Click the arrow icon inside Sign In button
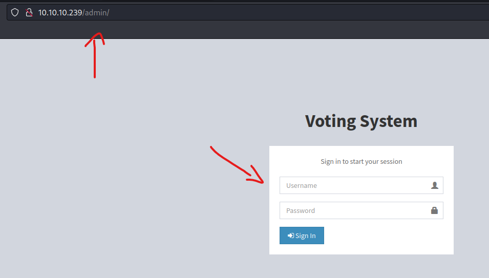Screen dimensions: 489x278 [x=291, y=236]
